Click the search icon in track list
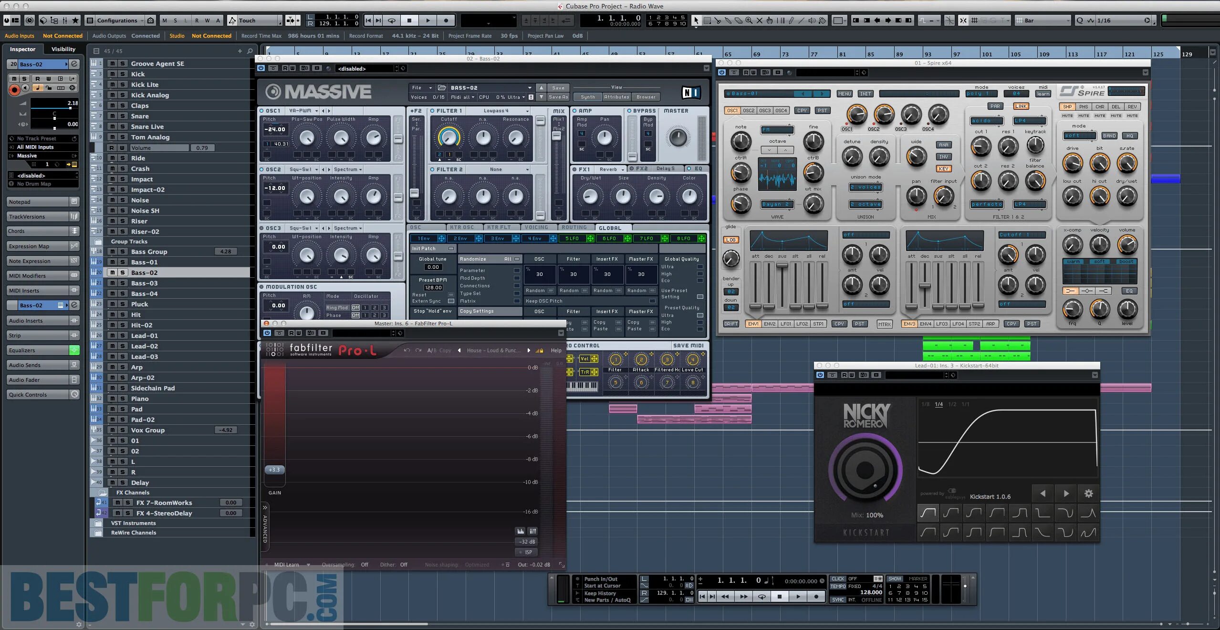Image resolution: width=1220 pixels, height=630 pixels. click(250, 51)
